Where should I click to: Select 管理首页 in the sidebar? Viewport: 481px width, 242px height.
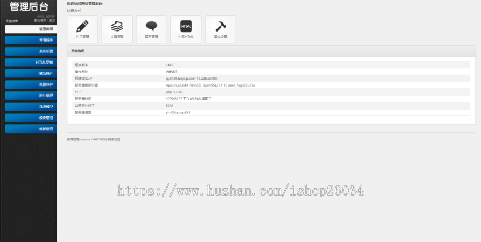tap(31, 29)
